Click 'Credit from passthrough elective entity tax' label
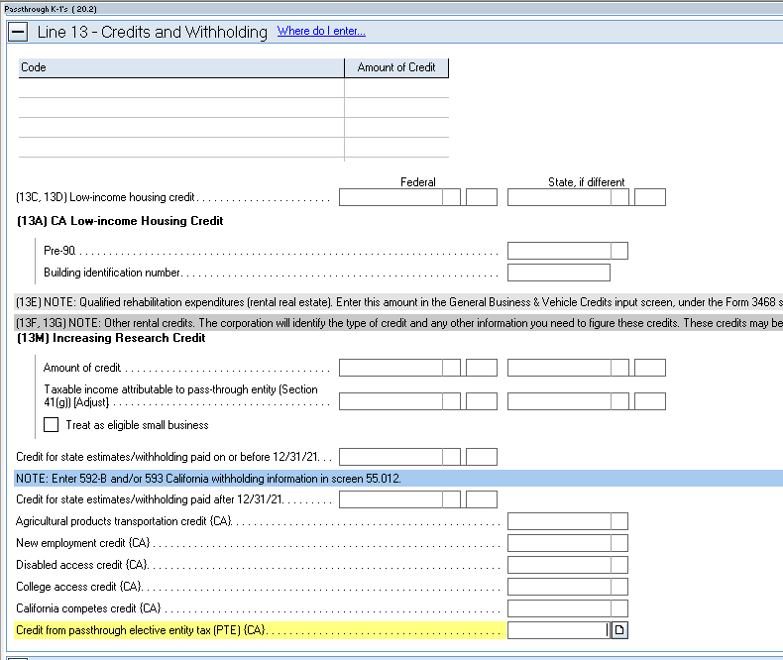The height and width of the screenshot is (660, 783). (141, 630)
